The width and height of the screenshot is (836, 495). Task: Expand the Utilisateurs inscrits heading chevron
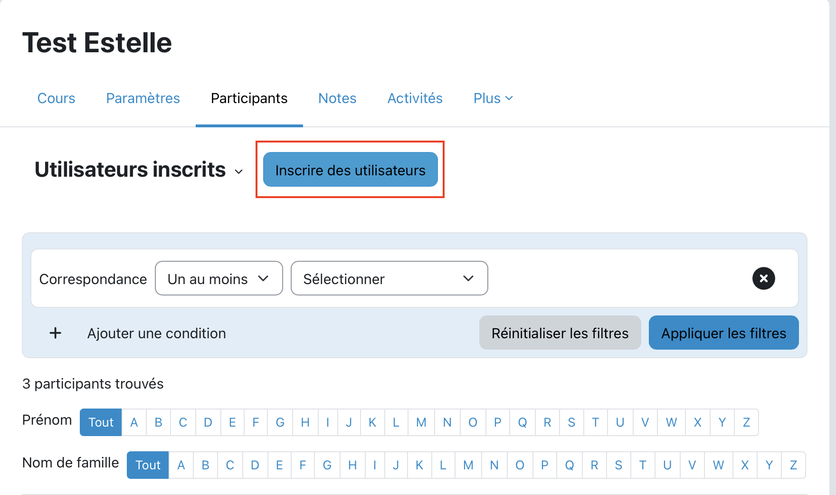coord(239,171)
